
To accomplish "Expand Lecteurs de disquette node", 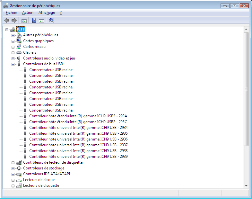I will [x=13, y=186].
